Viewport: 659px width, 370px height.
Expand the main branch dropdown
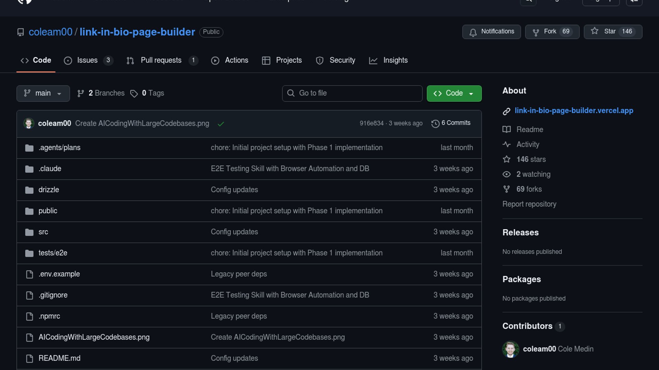click(43, 93)
